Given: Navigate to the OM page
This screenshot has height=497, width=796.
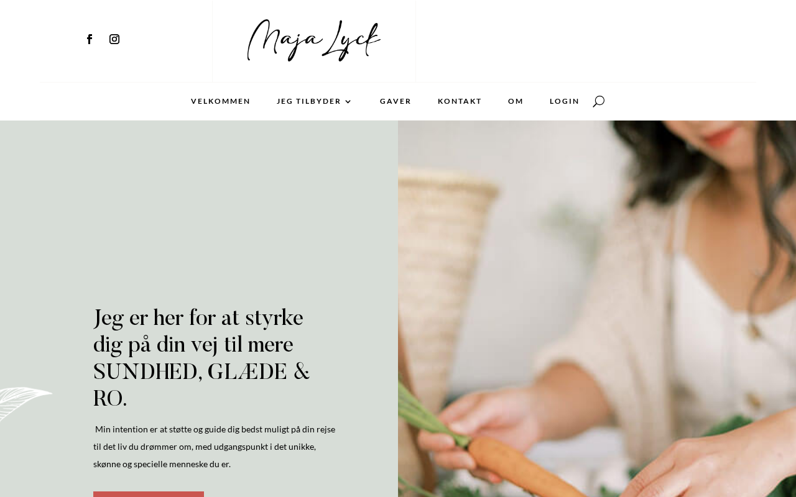Looking at the screenshot, I should (516, 101).
